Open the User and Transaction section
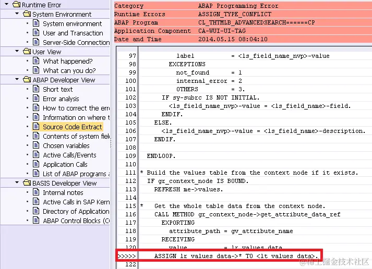 click(x=73, y=33)
